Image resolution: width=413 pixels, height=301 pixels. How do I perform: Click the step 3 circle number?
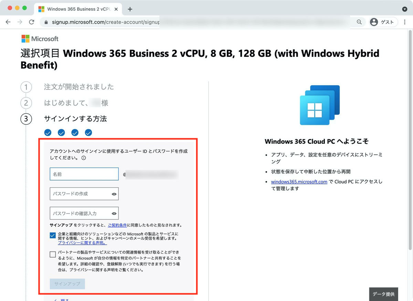tap(26, 119)
